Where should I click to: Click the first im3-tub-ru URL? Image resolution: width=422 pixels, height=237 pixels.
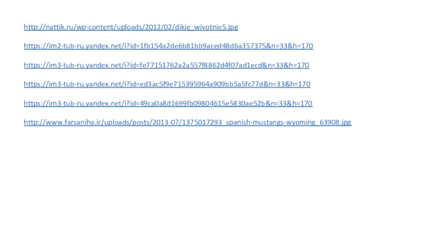pyautogui.click(x=167, y=65)
